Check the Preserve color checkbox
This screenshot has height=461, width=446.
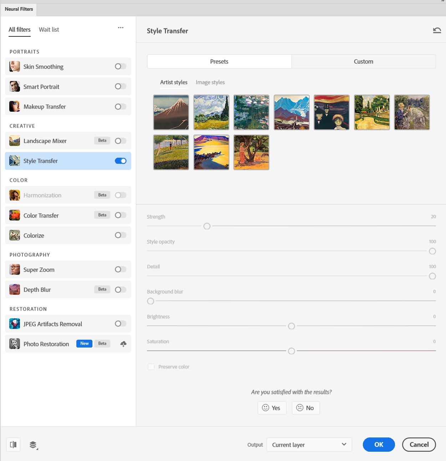pyautogui.click(x=151, y=367)
